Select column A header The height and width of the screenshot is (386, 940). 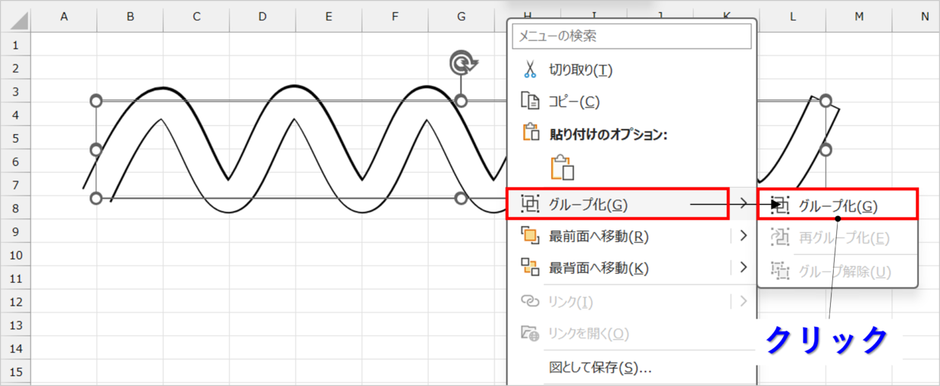coord(64,16)
